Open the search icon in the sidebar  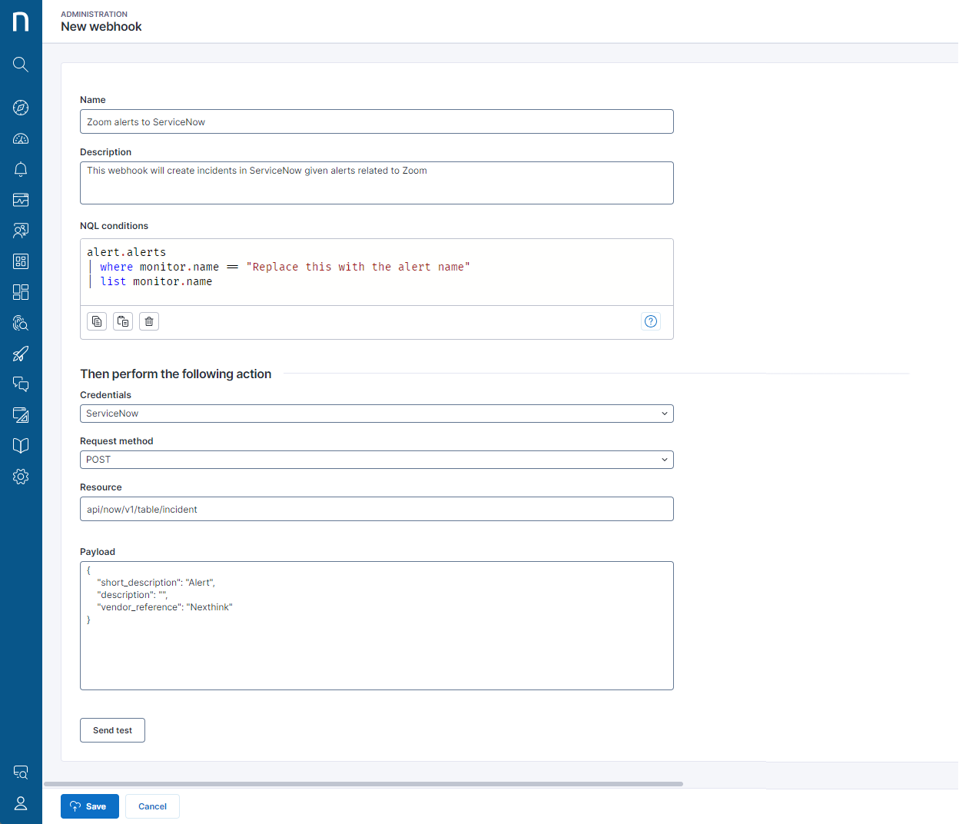click(21, 65)
